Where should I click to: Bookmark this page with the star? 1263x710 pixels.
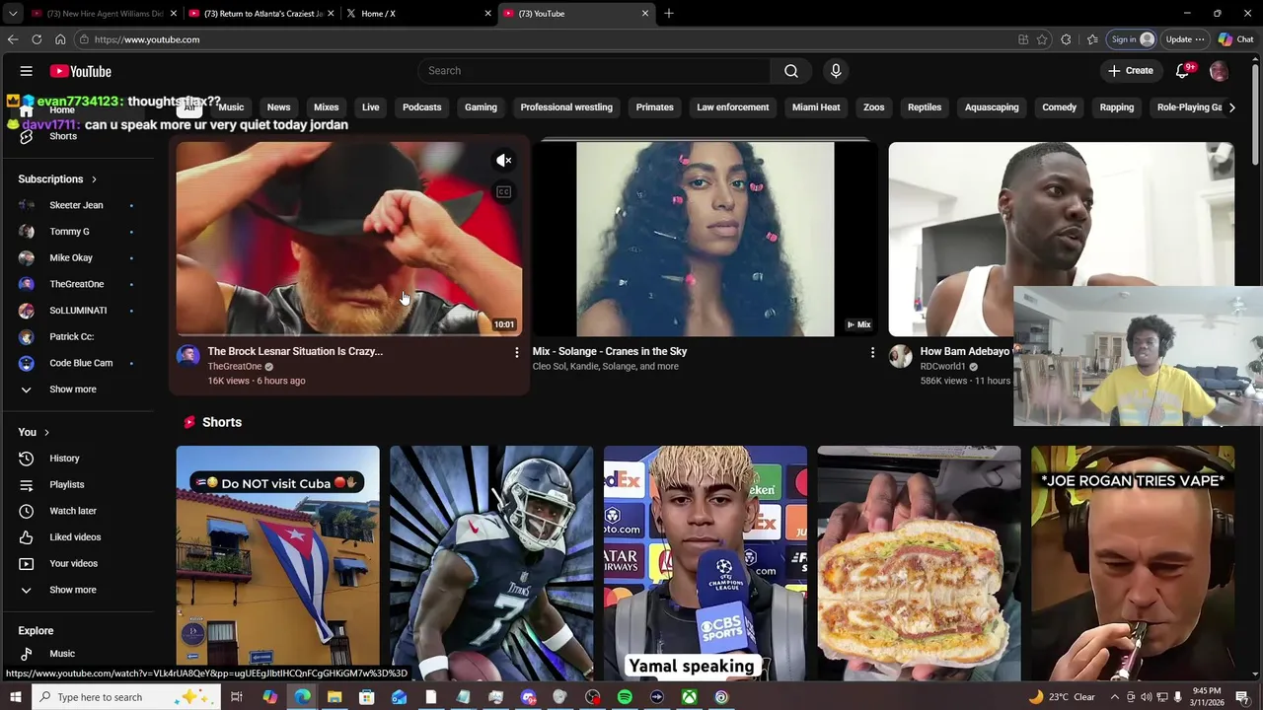click(1042, 39)
